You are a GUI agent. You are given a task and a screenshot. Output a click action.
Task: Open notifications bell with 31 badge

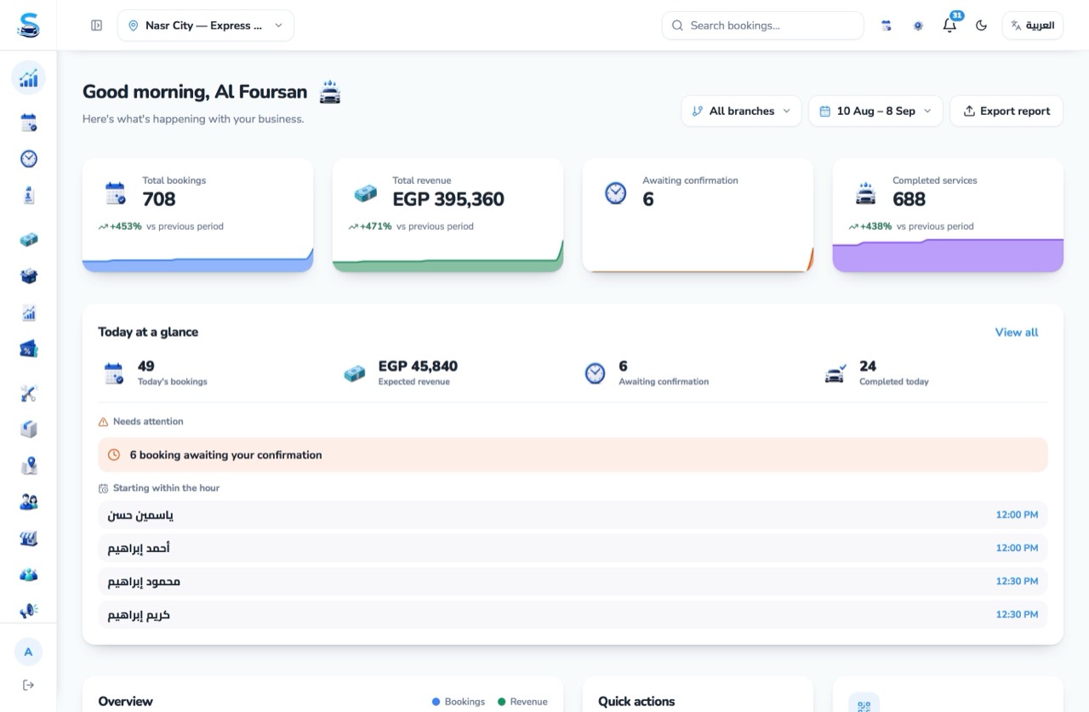(950, 25)
